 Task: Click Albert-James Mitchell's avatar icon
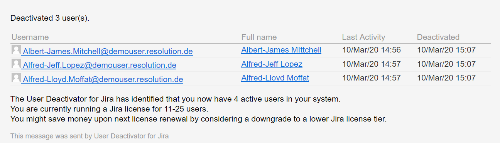click(x=16, y=50)
